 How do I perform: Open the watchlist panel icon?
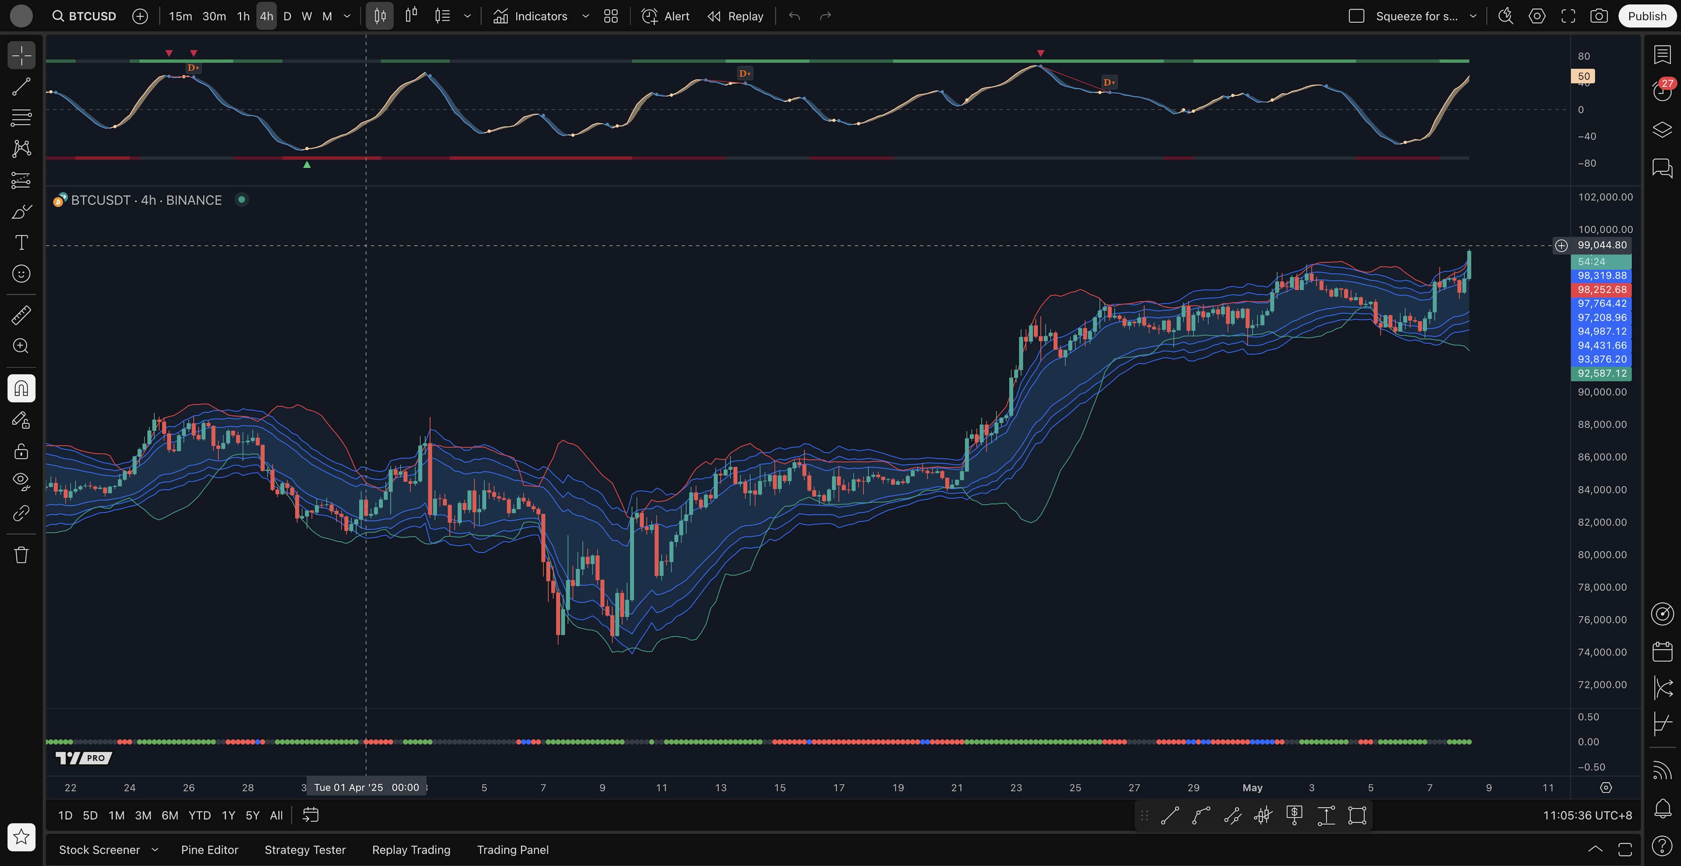1662,55
